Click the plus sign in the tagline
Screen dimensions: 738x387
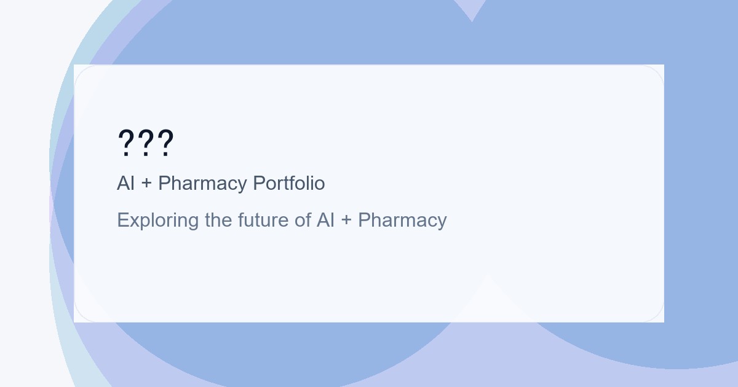pyautogui.click(x=346, y=220)
